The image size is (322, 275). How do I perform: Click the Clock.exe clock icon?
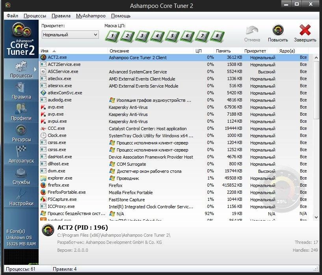(x=43, y=135)
